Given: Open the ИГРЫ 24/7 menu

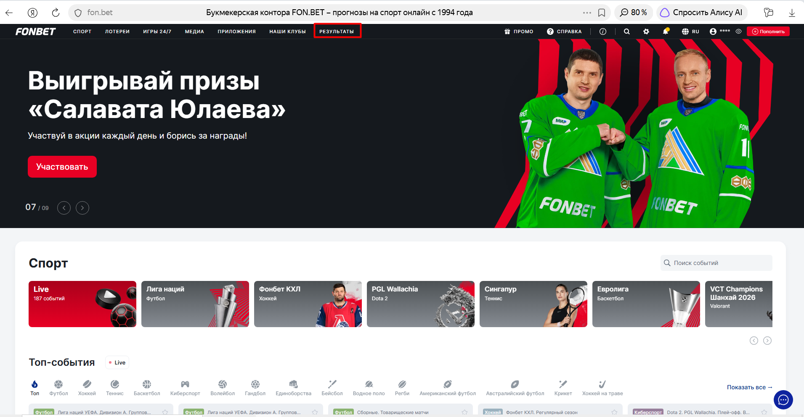Looking at the screenshot, I should coord(157,31).
